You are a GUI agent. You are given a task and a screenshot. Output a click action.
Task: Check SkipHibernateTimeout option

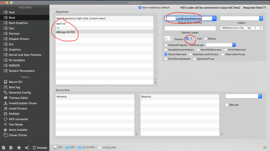[190, 54]
